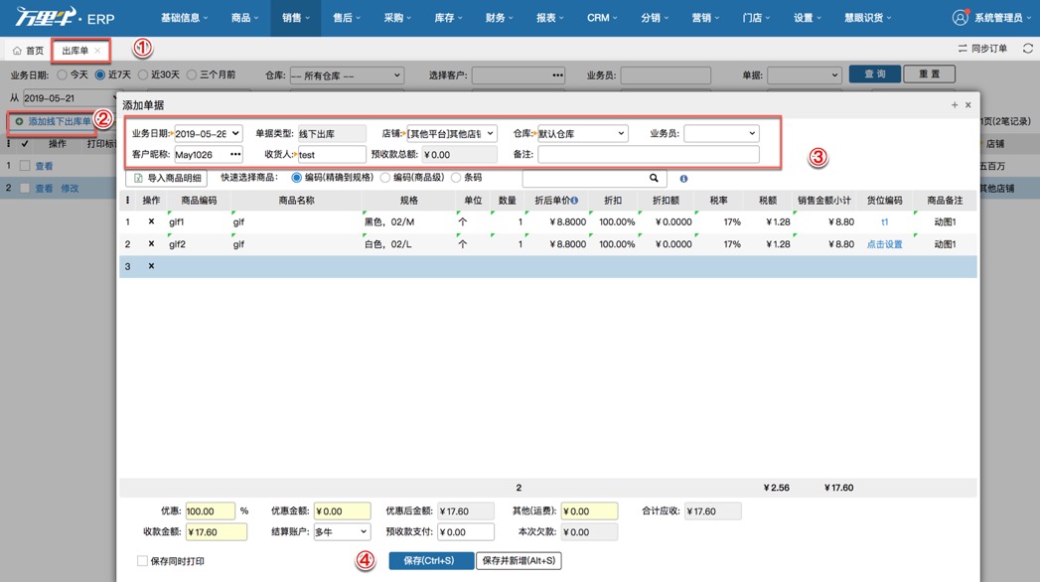
Task: Click the add offline outbound order button
Action: (55, 121)
